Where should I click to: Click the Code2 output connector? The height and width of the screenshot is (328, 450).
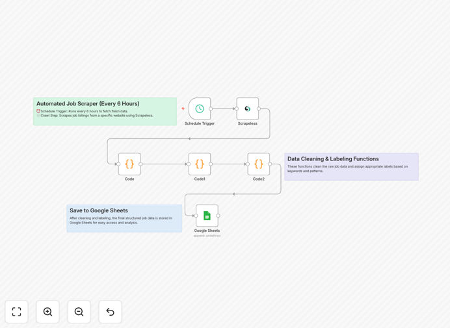tap(270, 164)
